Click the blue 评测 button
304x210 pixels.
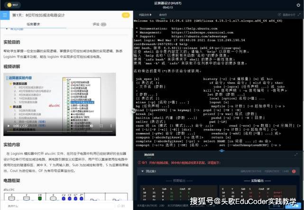(293, 206)
